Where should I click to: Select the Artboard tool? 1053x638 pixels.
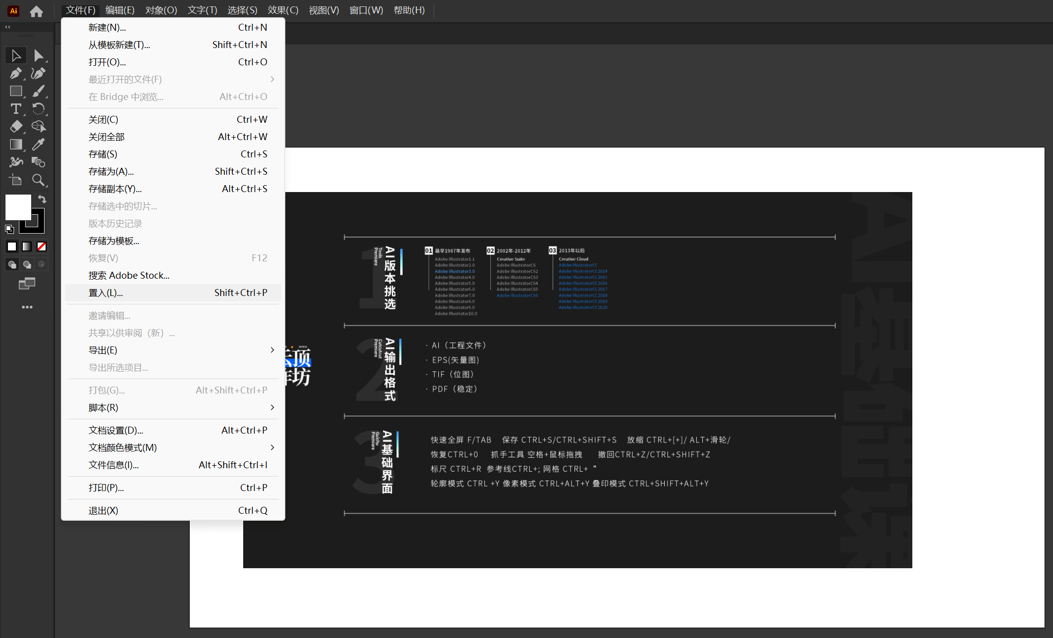tap(16, 180)
